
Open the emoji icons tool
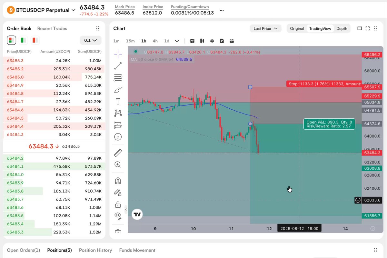click(118, 137)
